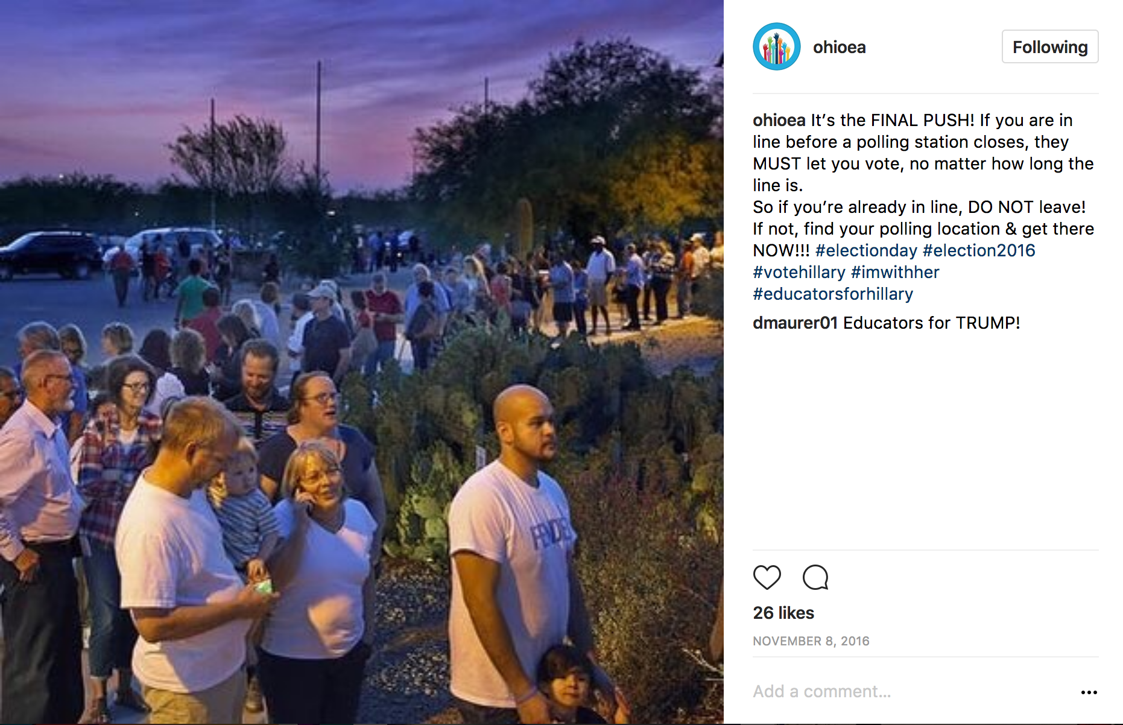Open the ohioea name in caption

pos(779,120)
